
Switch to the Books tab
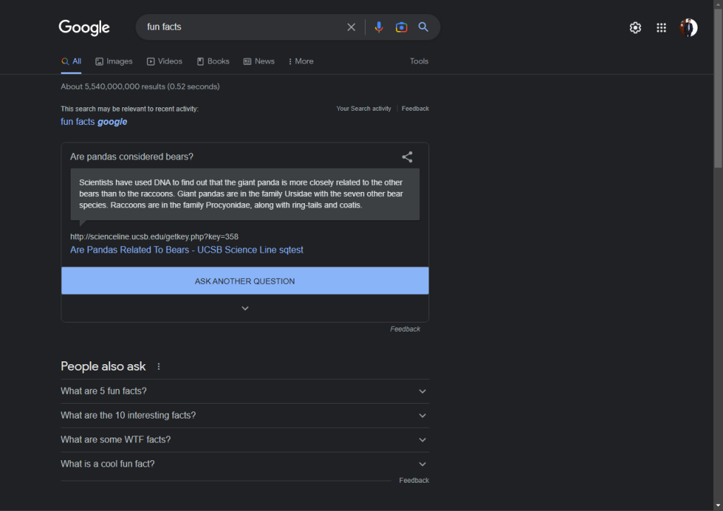[213, 61]
